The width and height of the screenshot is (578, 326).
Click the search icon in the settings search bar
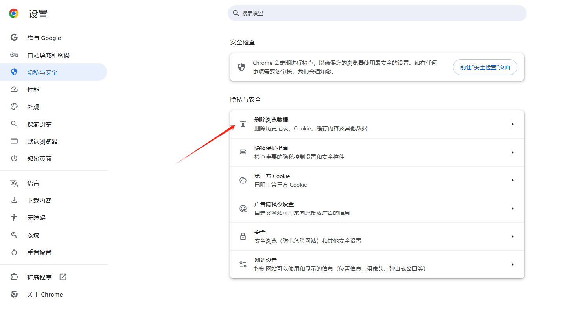pos(236,13)
